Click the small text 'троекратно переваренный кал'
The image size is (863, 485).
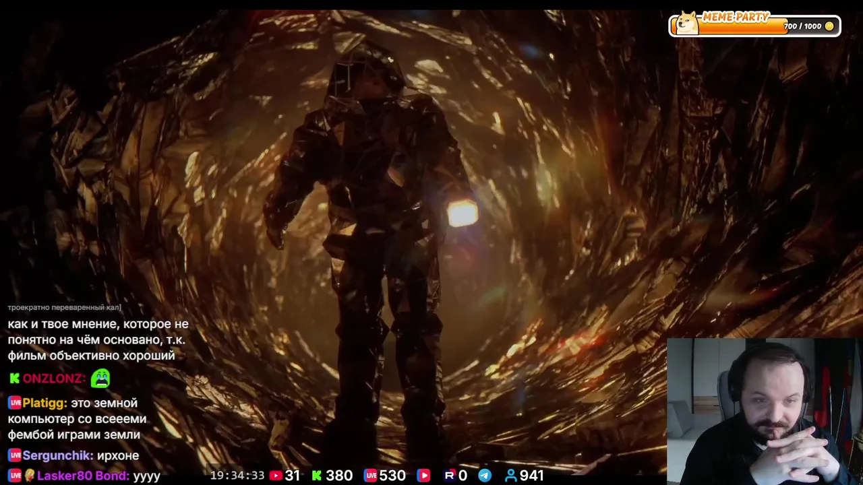(x=65, y=307)
